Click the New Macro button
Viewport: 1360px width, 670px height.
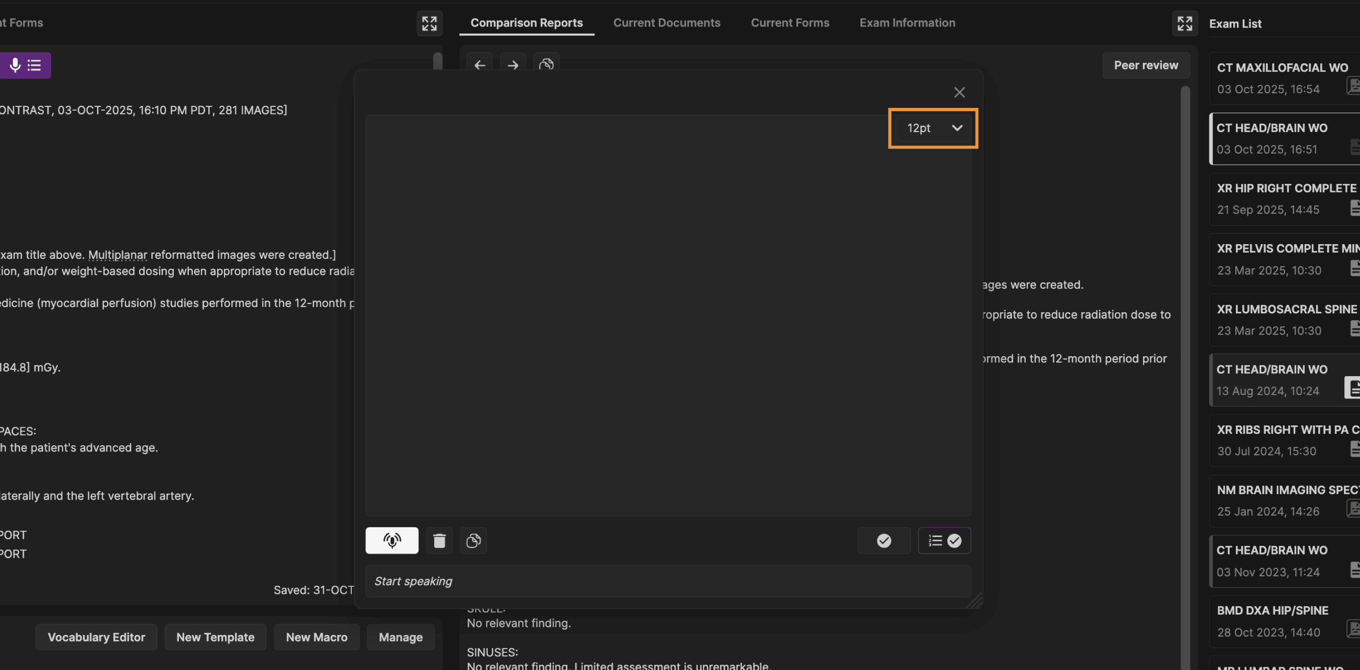pyautogui.click(x=316, y=637)
